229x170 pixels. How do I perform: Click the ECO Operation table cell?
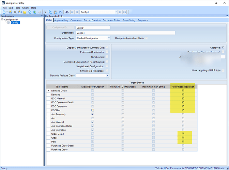59,106
